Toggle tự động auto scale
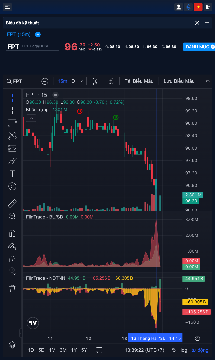Screen dimensions: 215x360 click(200, 350)
